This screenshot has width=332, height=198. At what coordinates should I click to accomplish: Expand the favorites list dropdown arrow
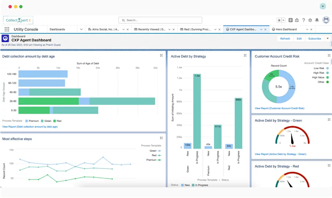[283, 20]
